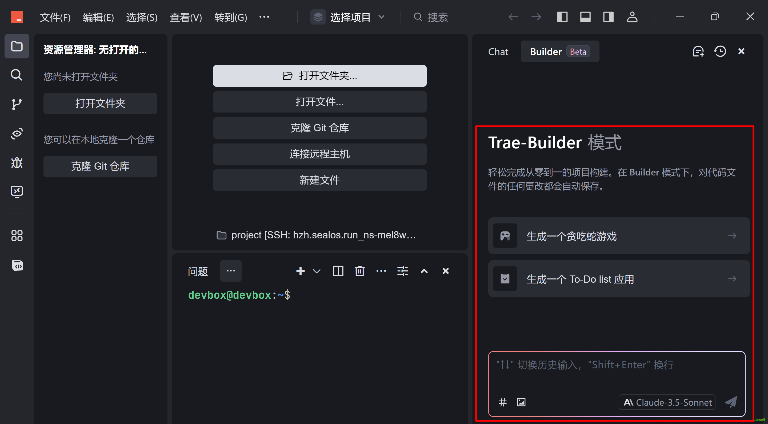This screenshot has height=424, width=768.
Task: Close the AI side panel
Action: click(741, 51)
